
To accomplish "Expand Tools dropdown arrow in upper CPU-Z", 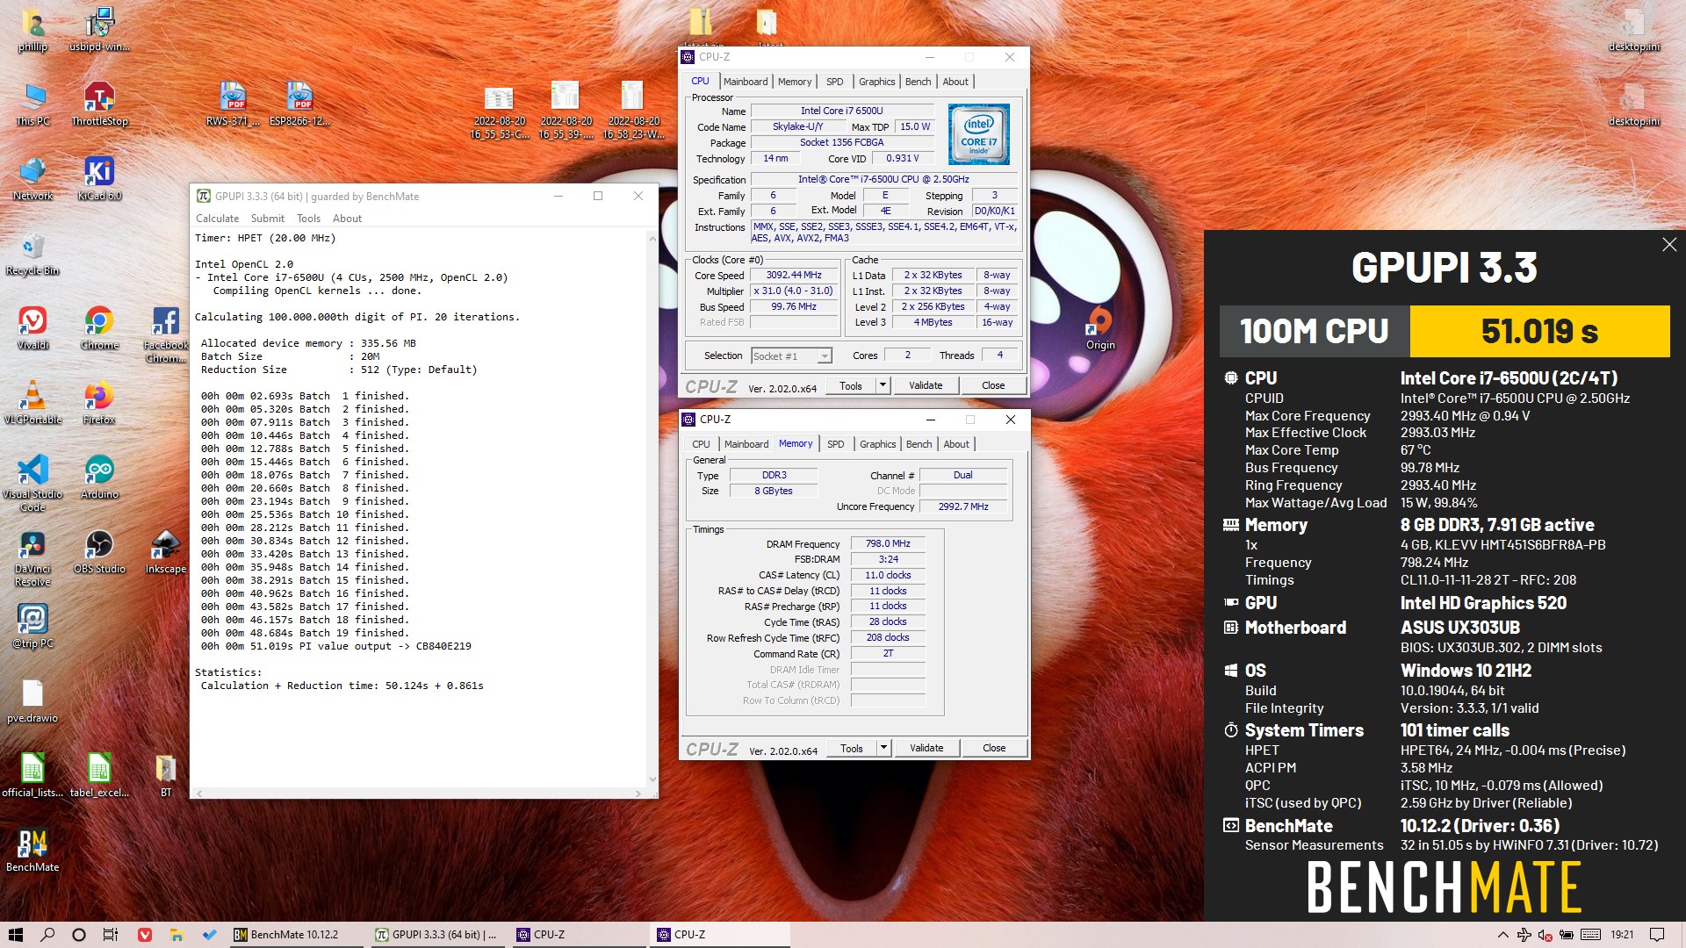I will (883, 385).
